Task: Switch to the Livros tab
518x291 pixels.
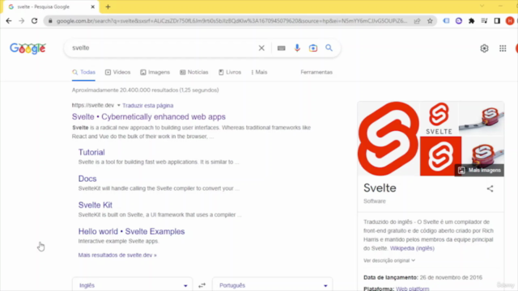Action: [x=230, y=72]
